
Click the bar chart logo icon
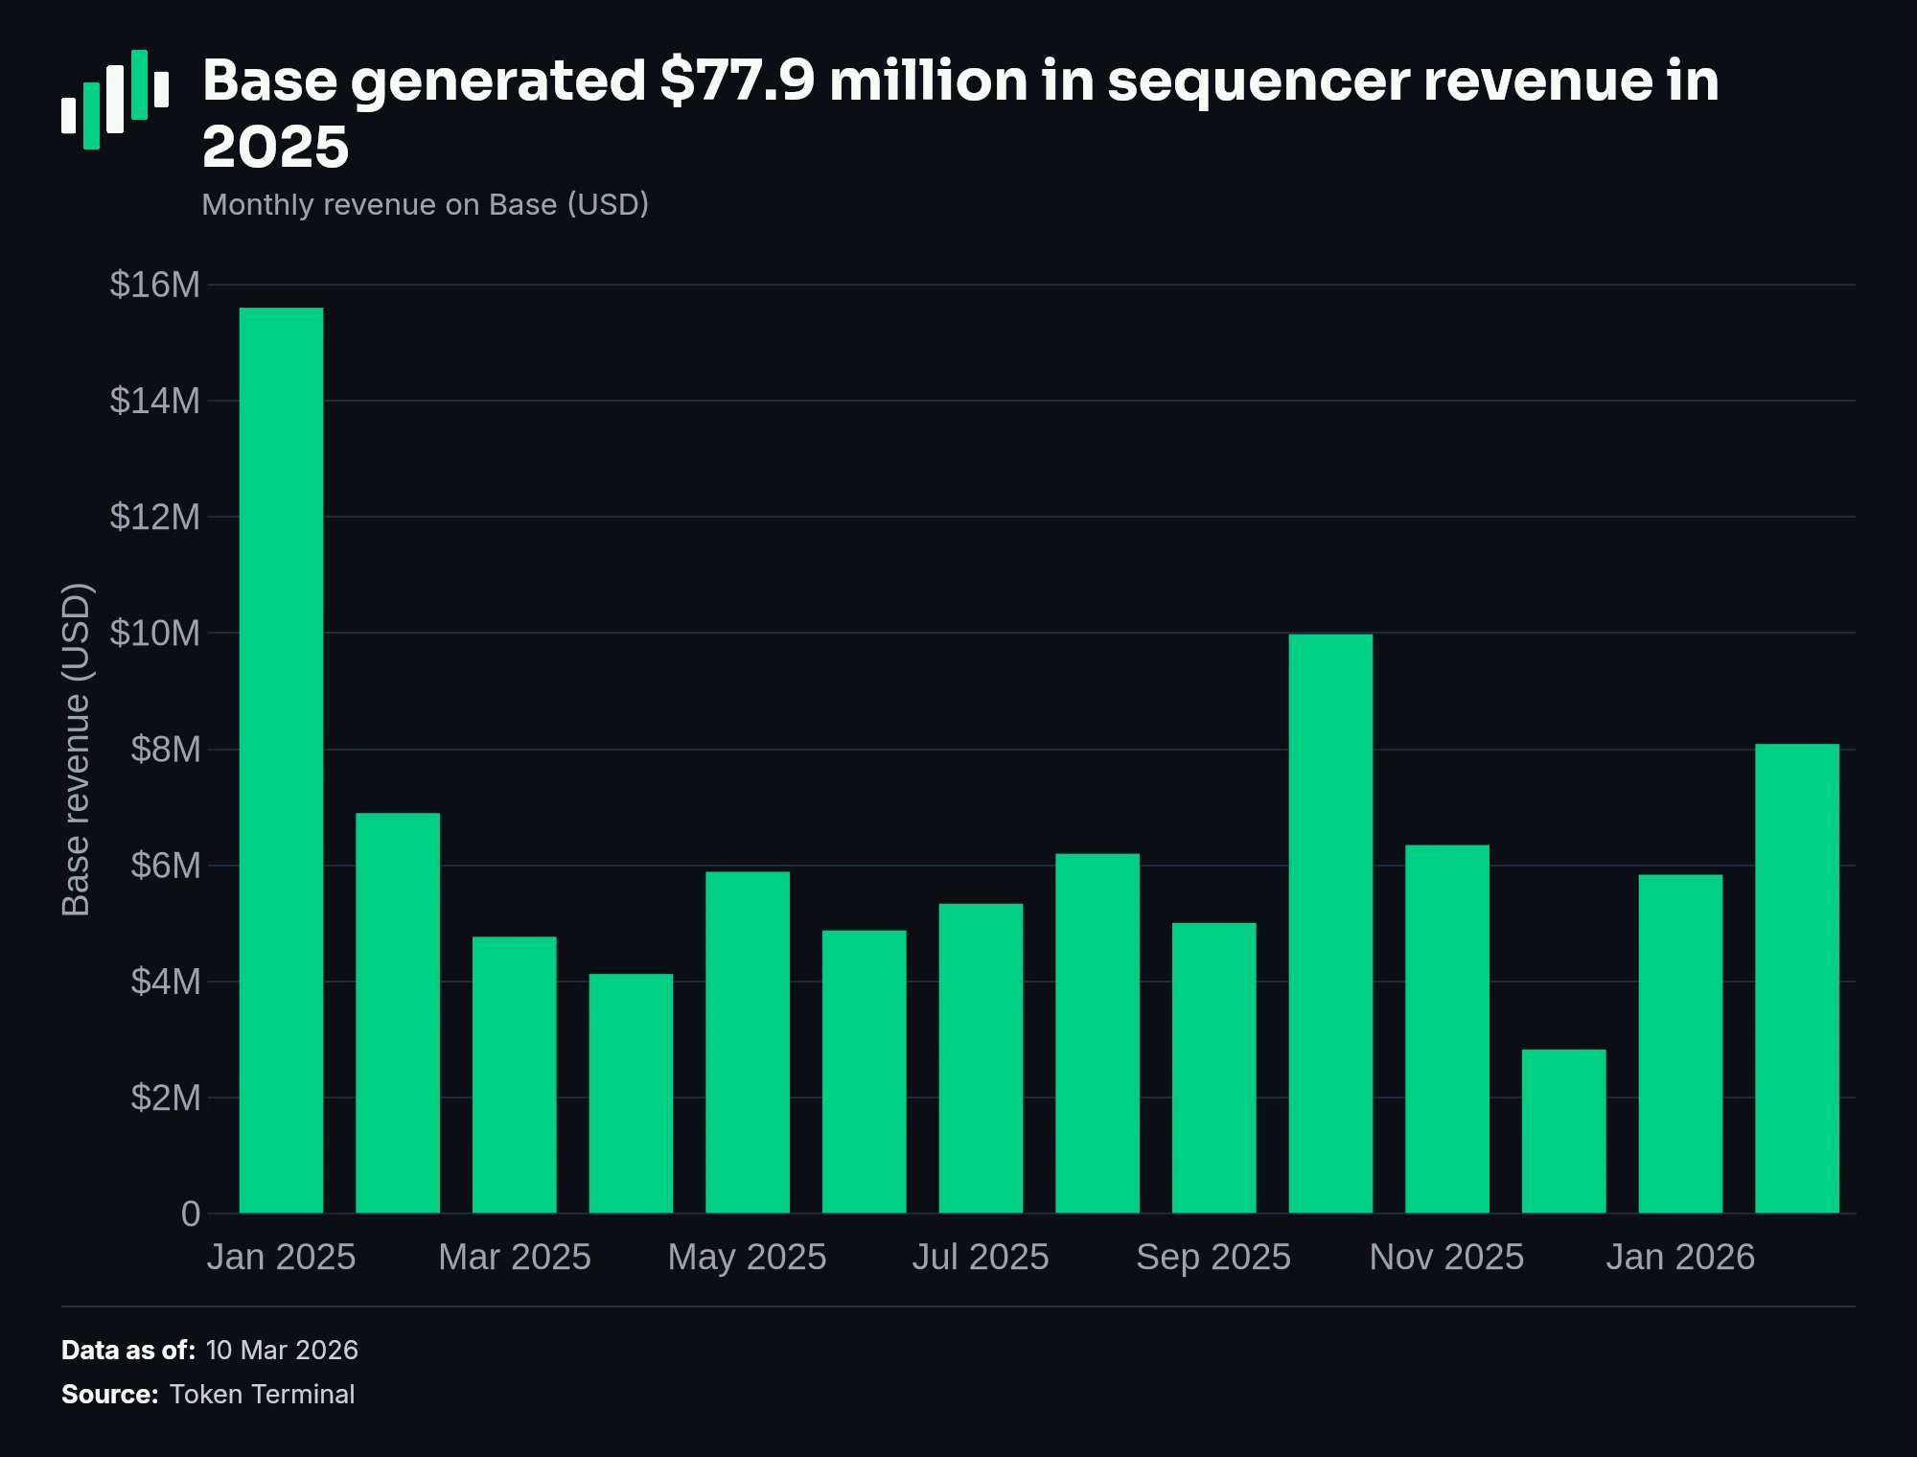[x=115, y=100]
